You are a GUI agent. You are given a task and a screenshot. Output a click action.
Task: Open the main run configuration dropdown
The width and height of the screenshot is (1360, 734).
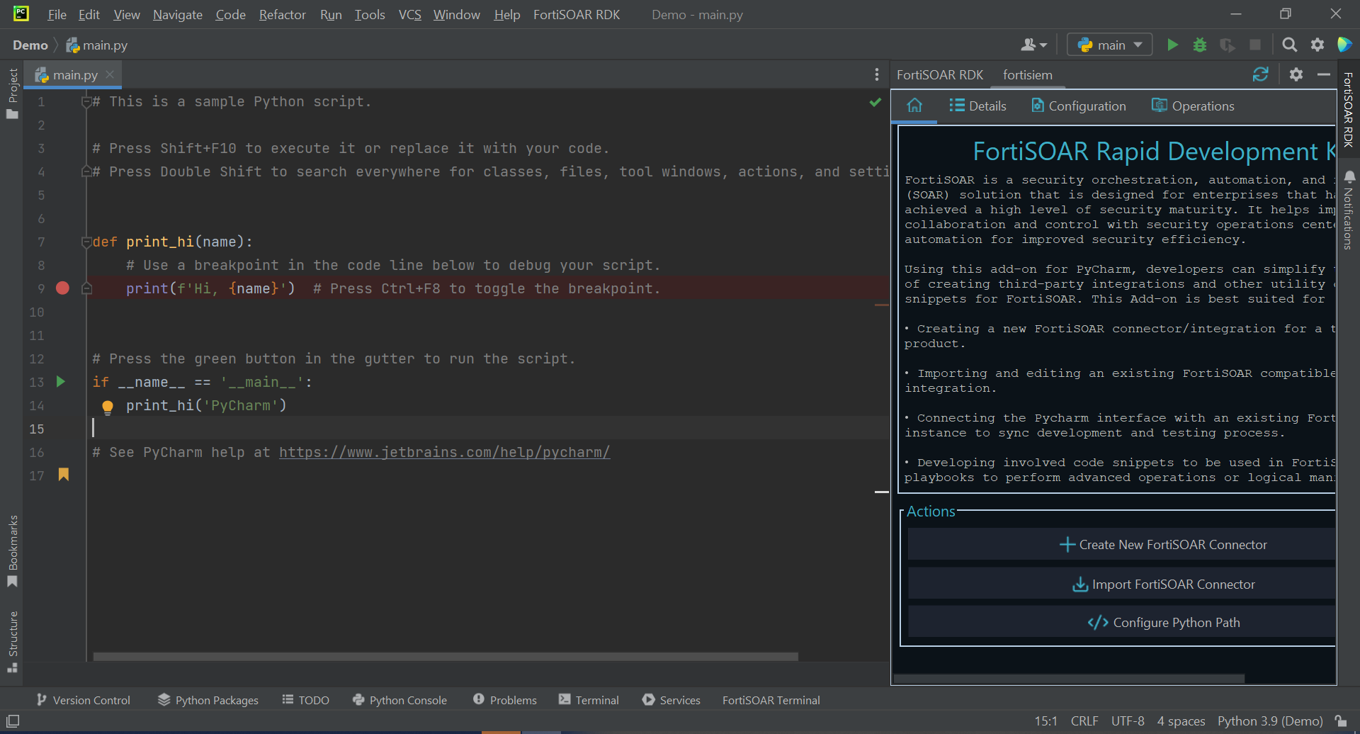pyautogui.click(x=1110, y=45)
